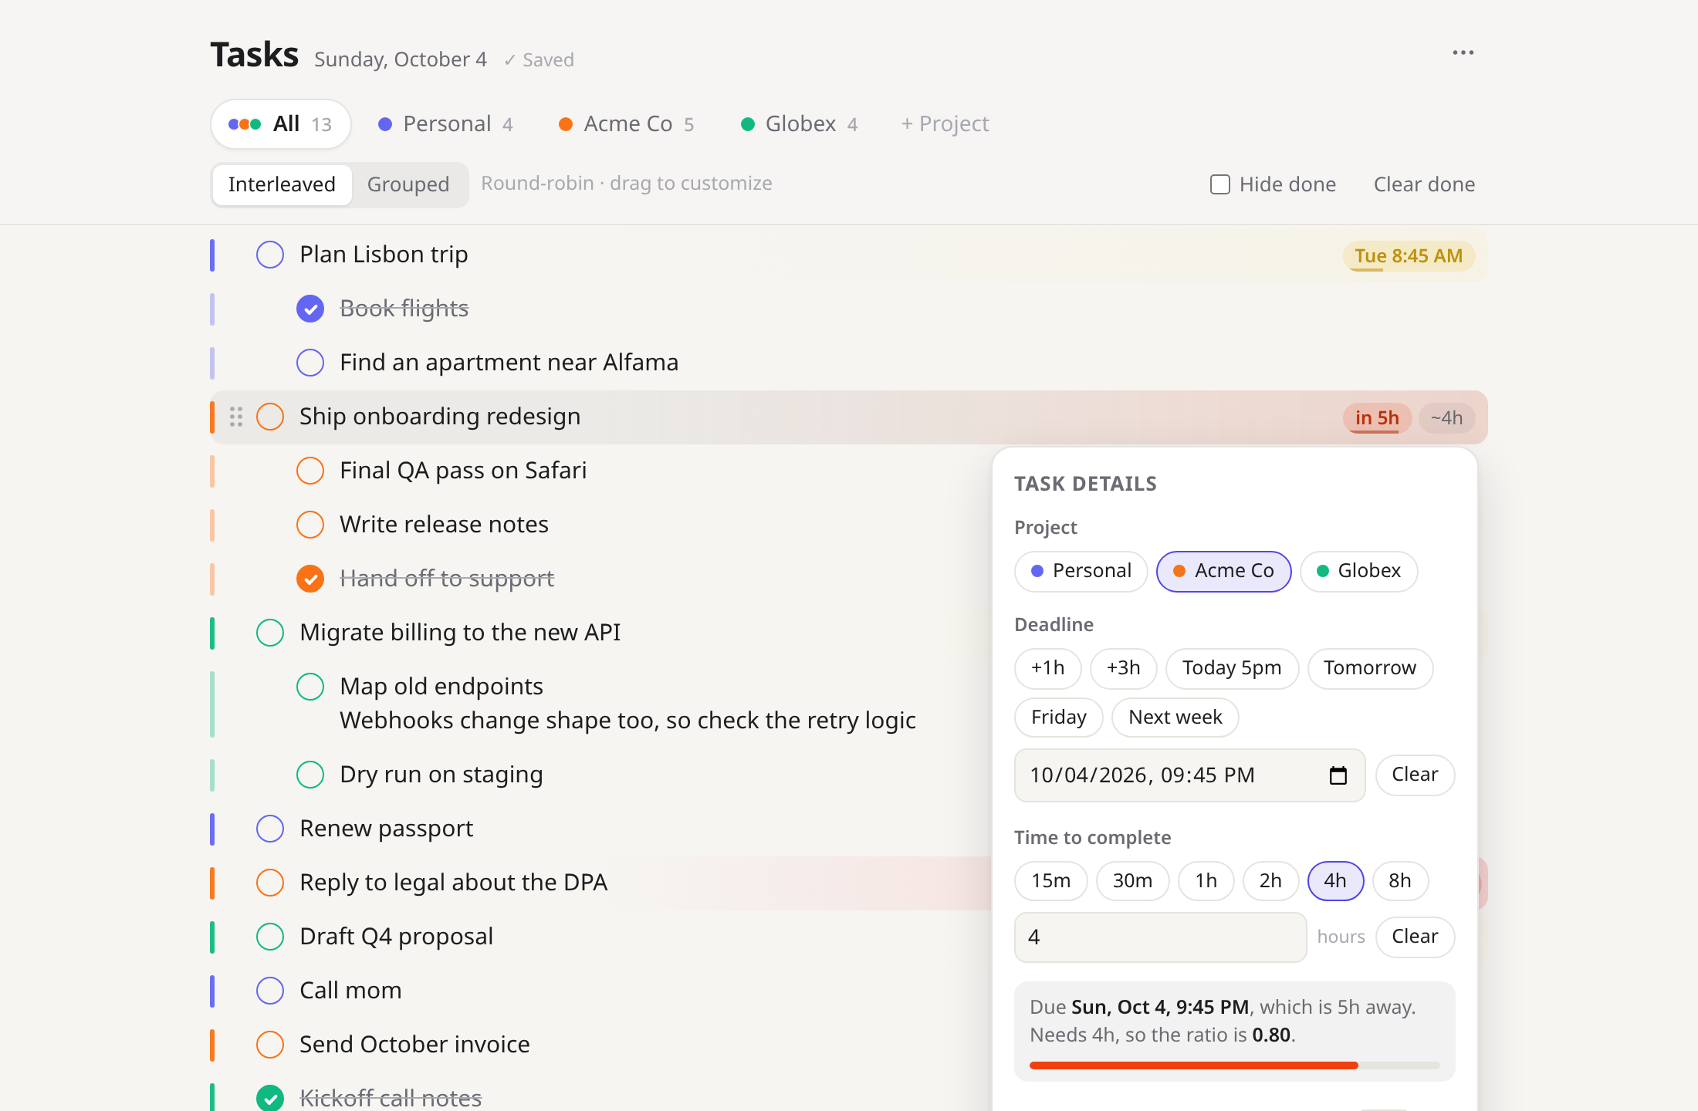Choose the Next week deadline preset
This screenshot has height=1111, width=1698.
1175,718
